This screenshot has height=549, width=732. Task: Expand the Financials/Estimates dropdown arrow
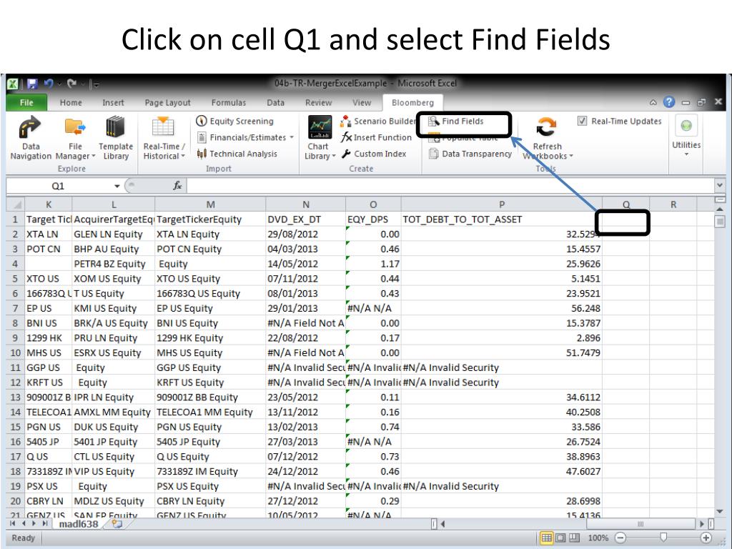(x=292, y=137)
